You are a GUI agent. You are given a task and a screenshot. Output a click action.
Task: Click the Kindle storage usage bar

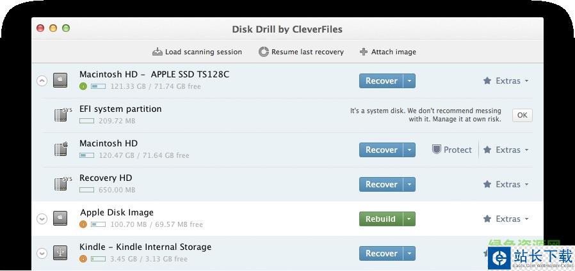pyautogui.click(x=98, y=259)
